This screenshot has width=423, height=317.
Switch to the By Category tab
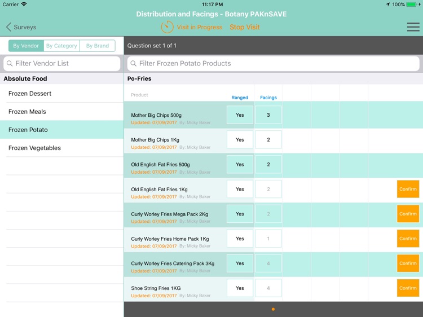pyautogui.click(x=61, y=46)
